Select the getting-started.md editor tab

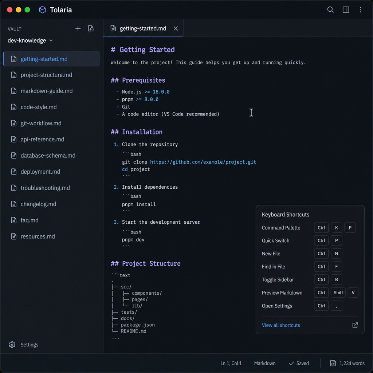[143, 28]
